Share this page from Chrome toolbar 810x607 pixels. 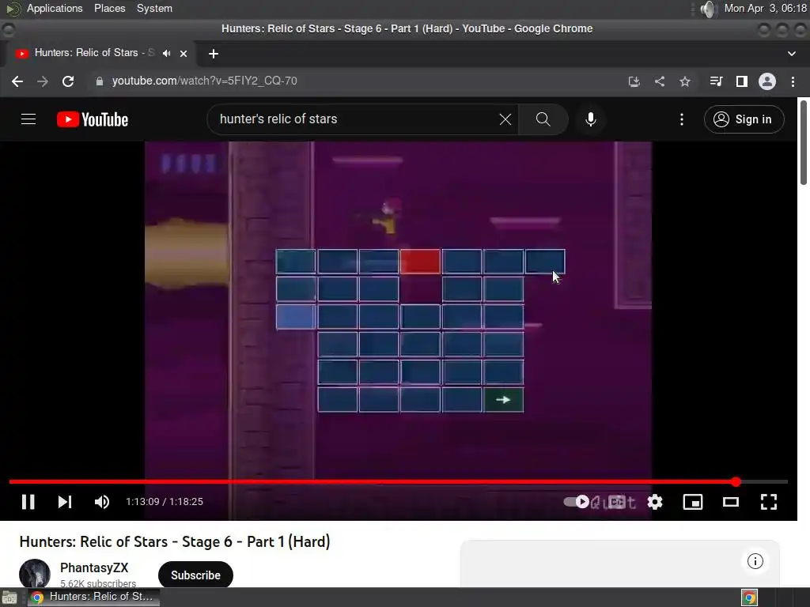point(660,81)
